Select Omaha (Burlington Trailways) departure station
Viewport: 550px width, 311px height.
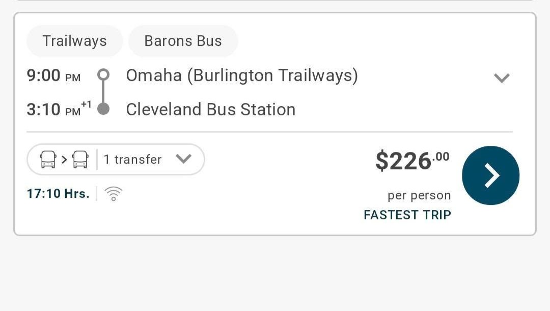point(242,75)
